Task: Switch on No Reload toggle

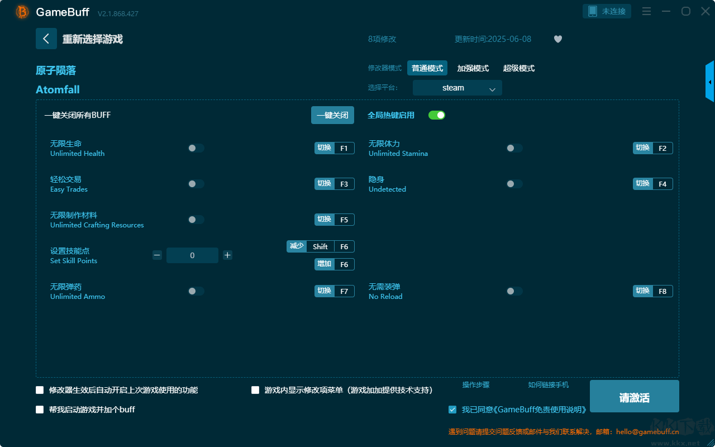Action: pyautogui.click(x=514, y=291)
